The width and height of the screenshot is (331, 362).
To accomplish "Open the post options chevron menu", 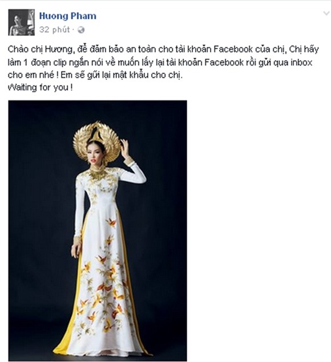I will coord(326,13).
